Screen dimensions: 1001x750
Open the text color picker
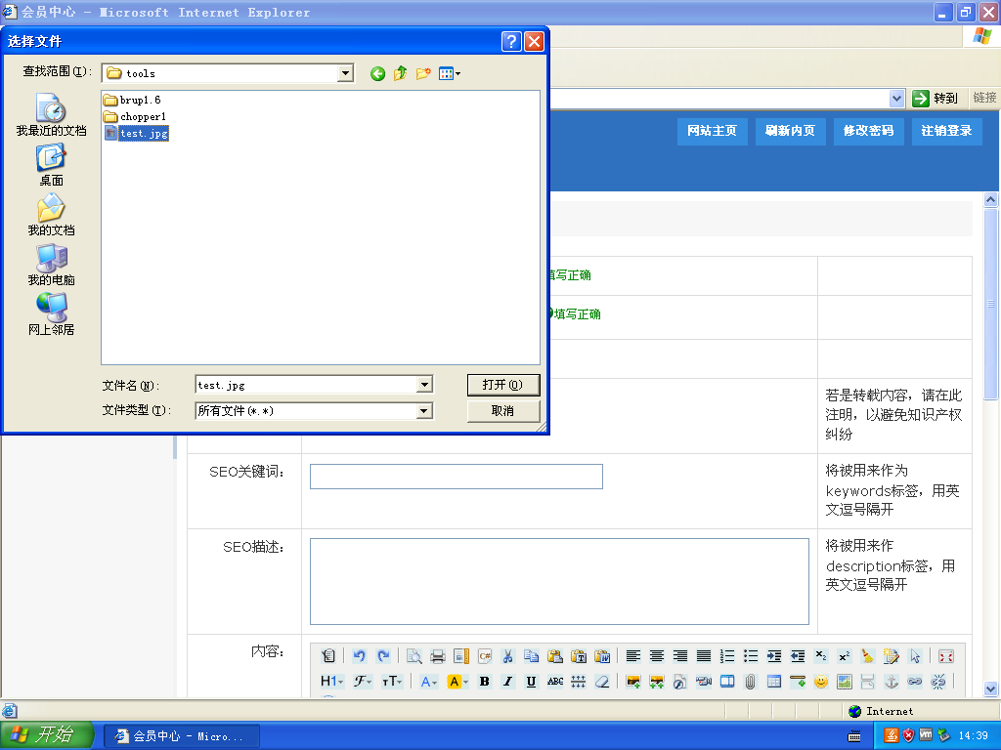[428, 681]
